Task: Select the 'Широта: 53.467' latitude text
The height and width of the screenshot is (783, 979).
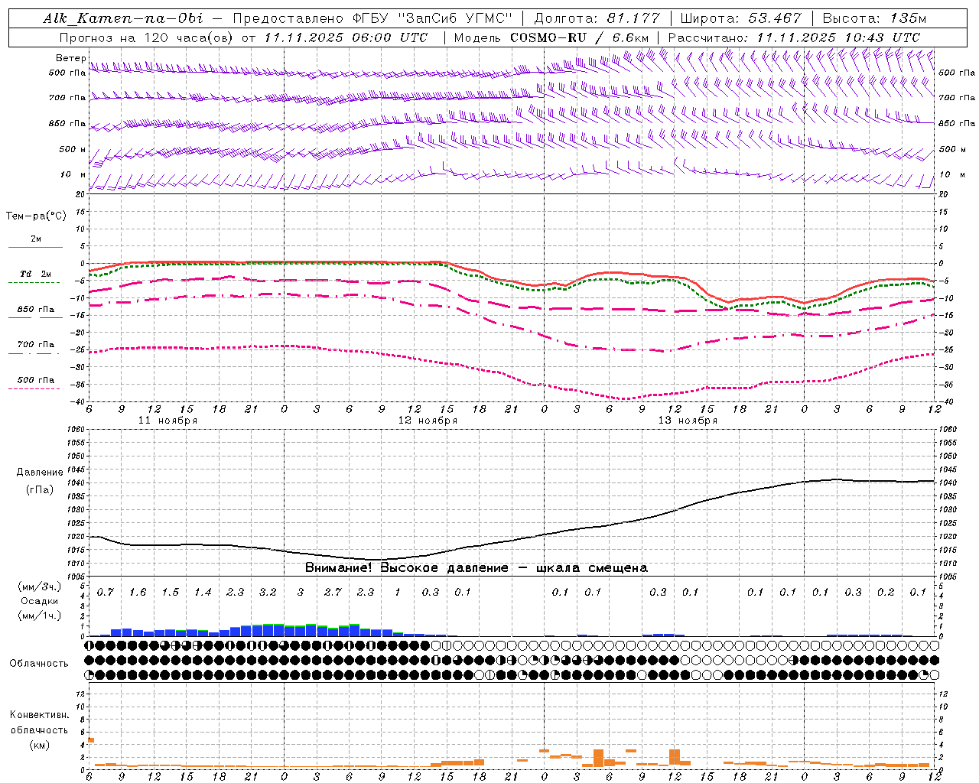Action: pyautogui.click(x=740, y=18)
